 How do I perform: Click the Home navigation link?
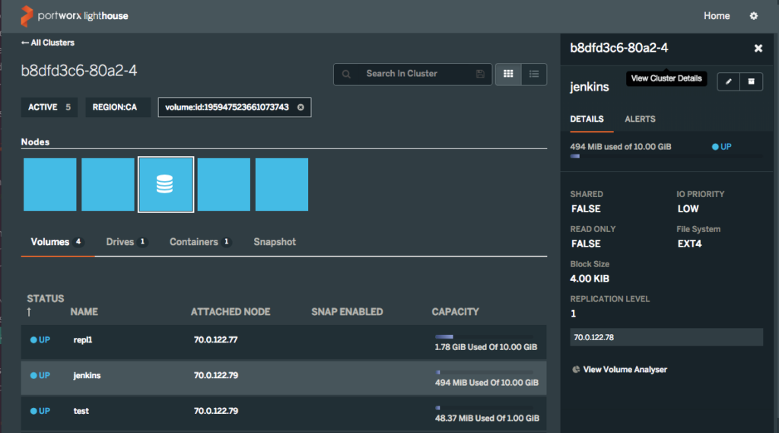[717, 16]
